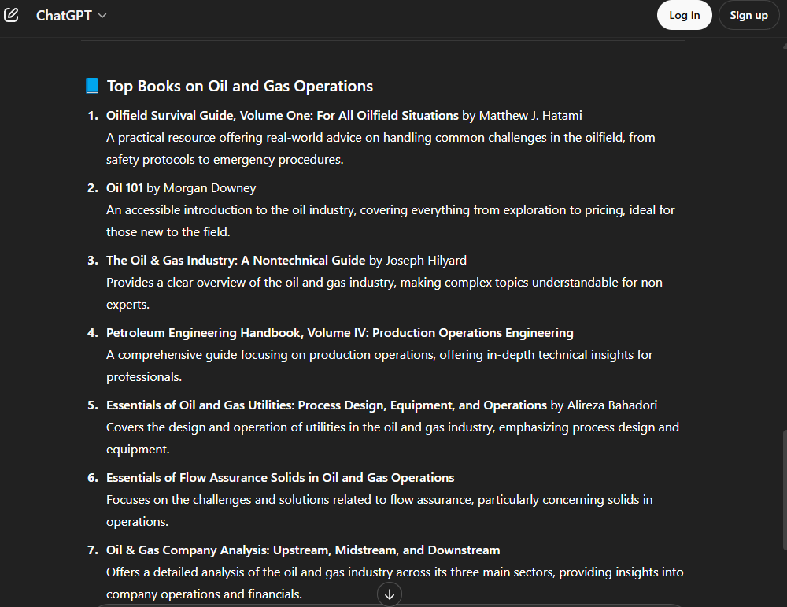Click the text 'Offers a detailed analysis of the oil'
Screen dimensions: 787x607
201,572
